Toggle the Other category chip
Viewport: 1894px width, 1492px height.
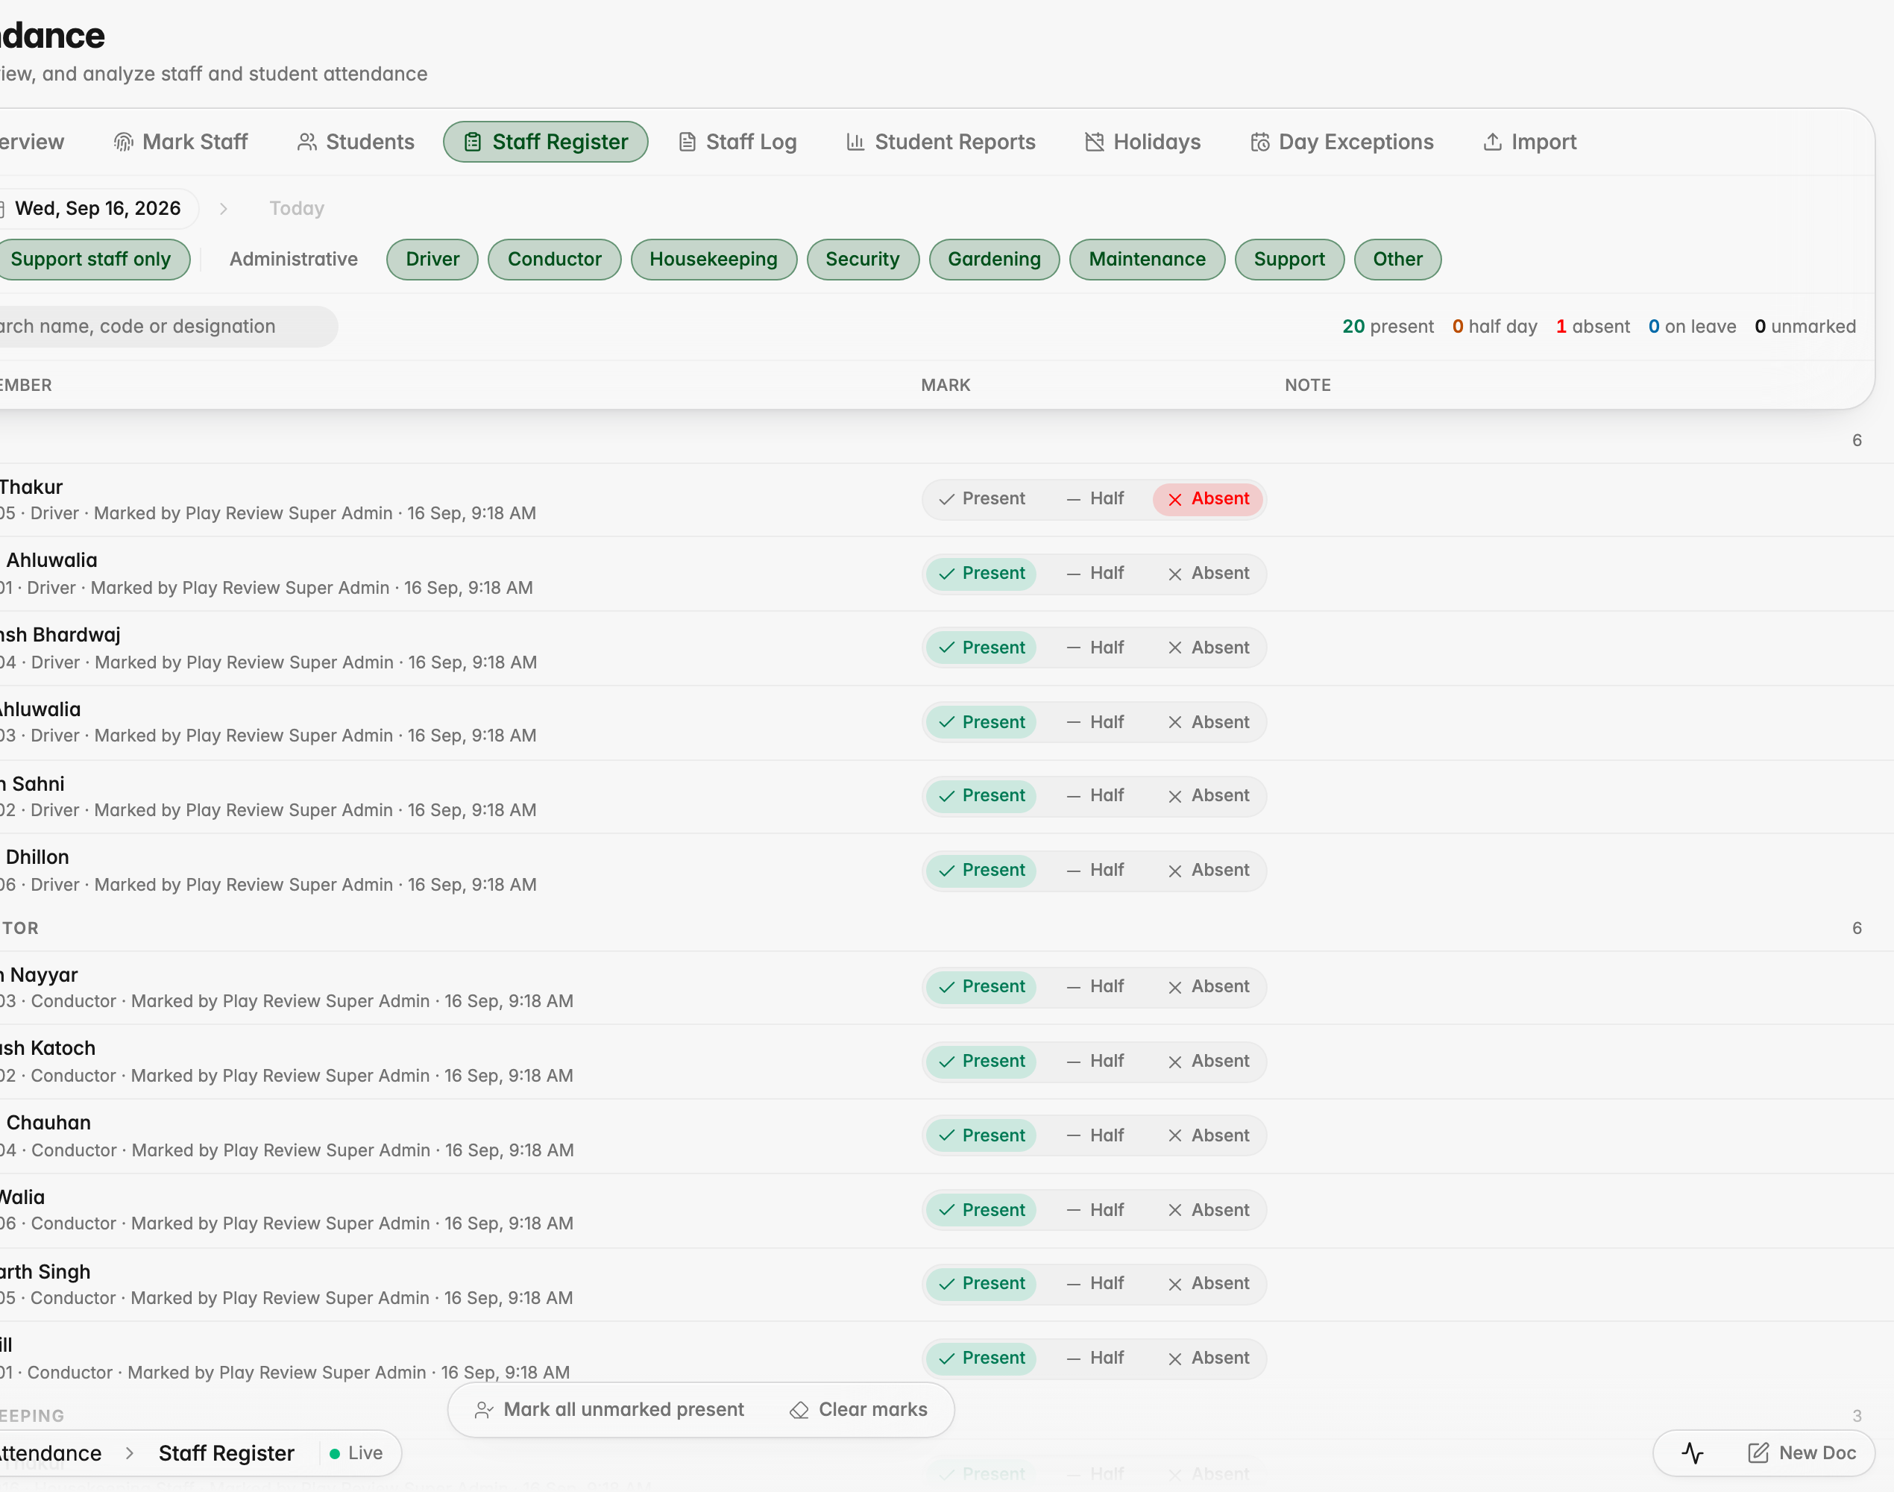[x=1397, y=260]
